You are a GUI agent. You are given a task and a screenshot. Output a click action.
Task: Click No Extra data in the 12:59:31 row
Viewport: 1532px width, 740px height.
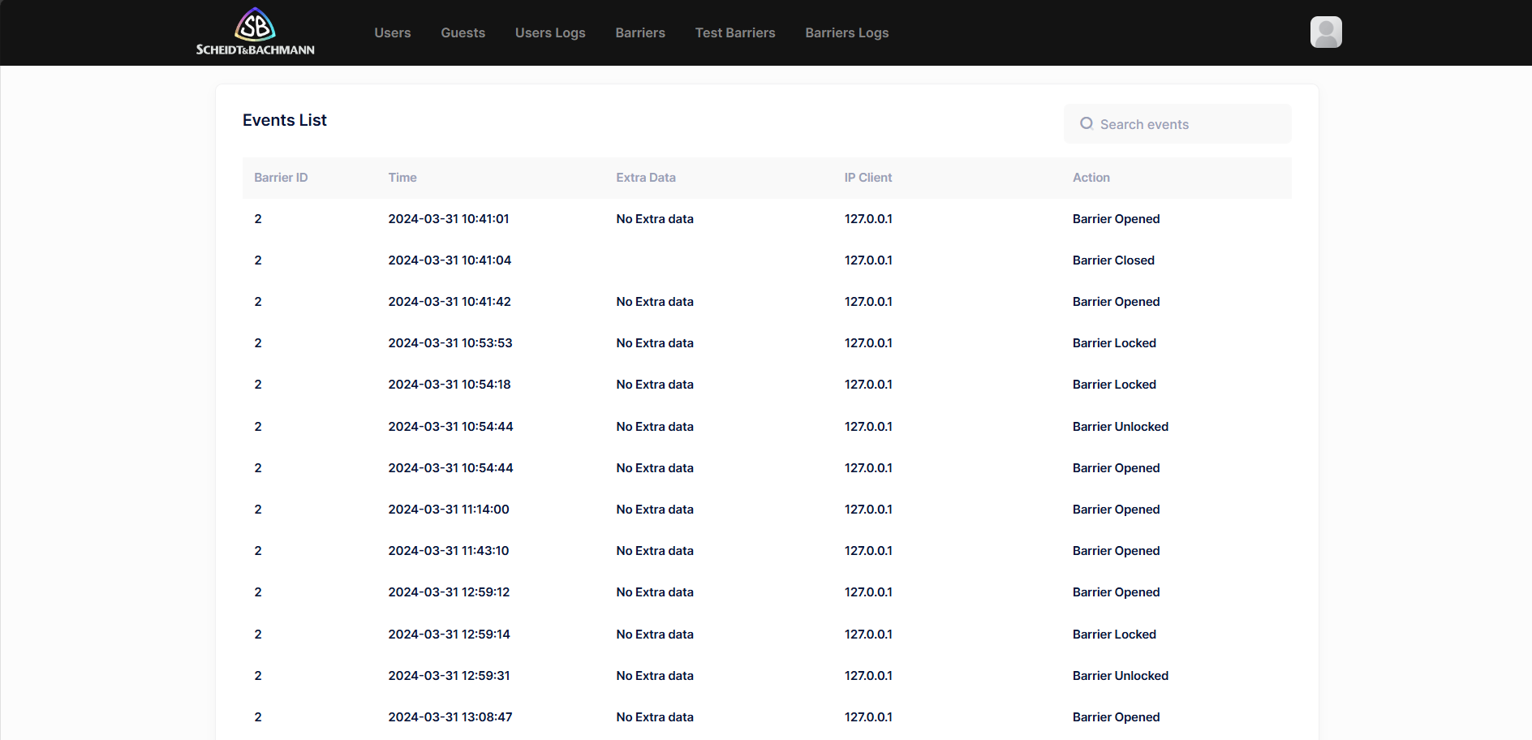[655, 676]
